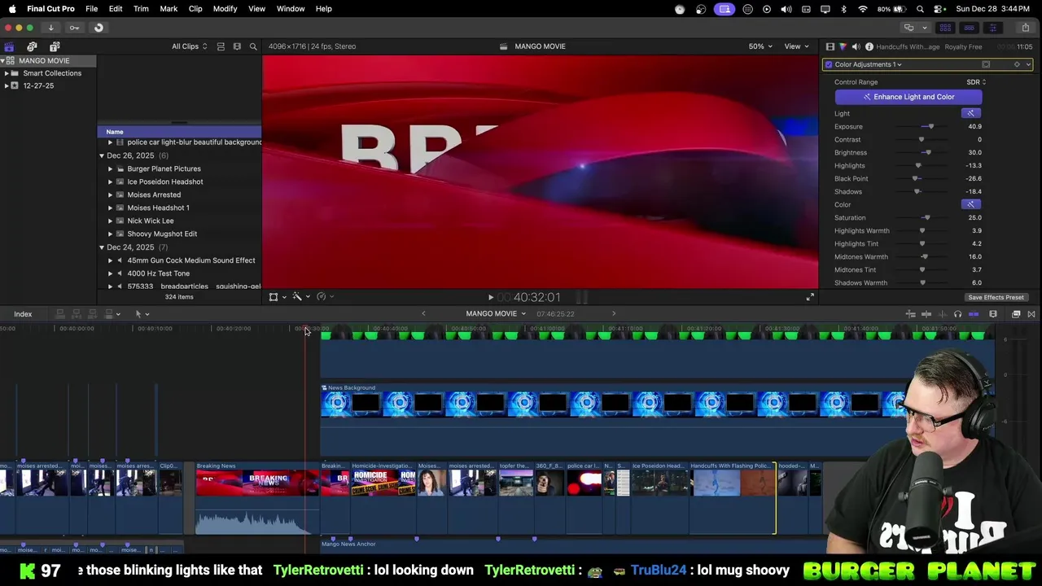
Task: Open the Audio inspector speaker icon
Action: [x=856, y=46]
